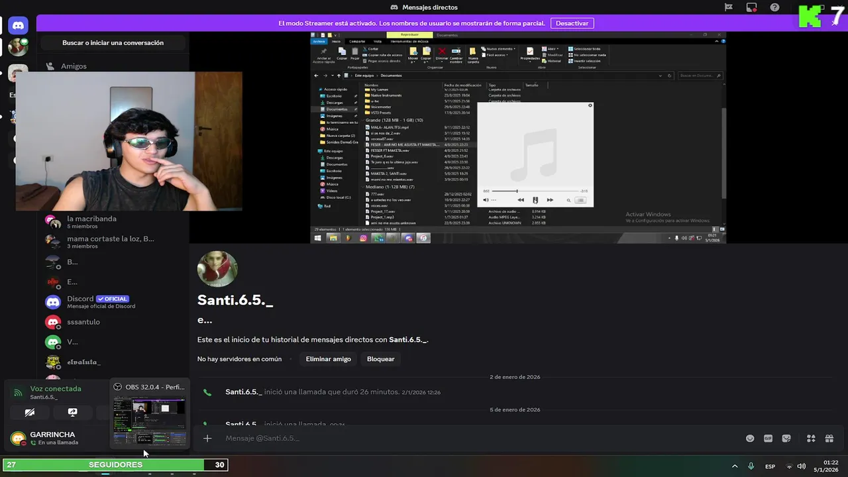Click the Discord OFICIAL avatar icon

53,302
